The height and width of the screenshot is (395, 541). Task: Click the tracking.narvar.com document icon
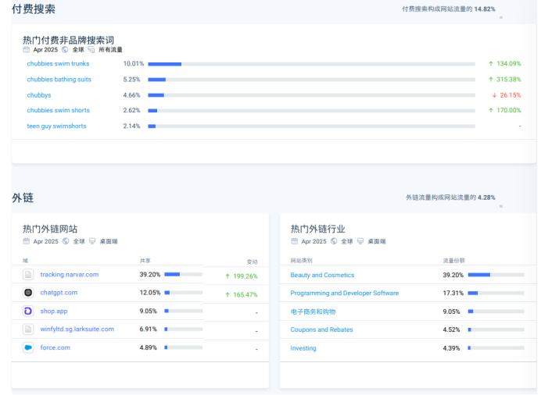pyautogui.click(x=28, y=275)
